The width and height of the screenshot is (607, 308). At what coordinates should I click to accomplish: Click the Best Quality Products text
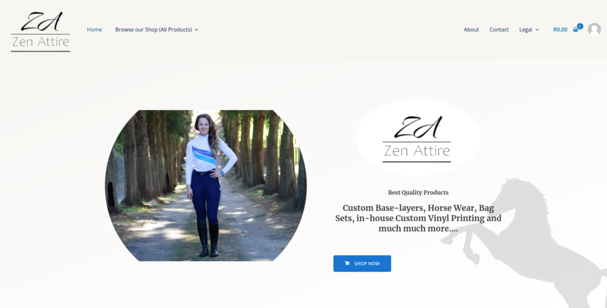pyautogui.click(x=418, y=192)
